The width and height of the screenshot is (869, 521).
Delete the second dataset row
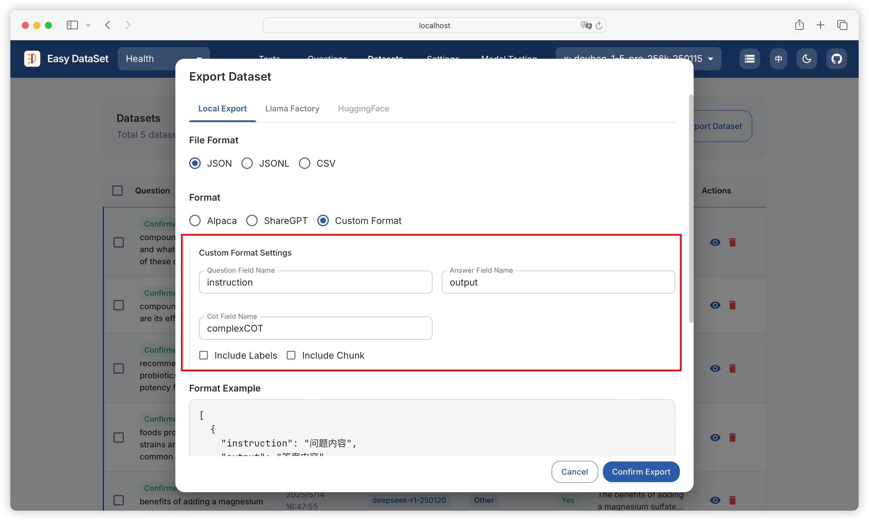(x=732, y=305)
